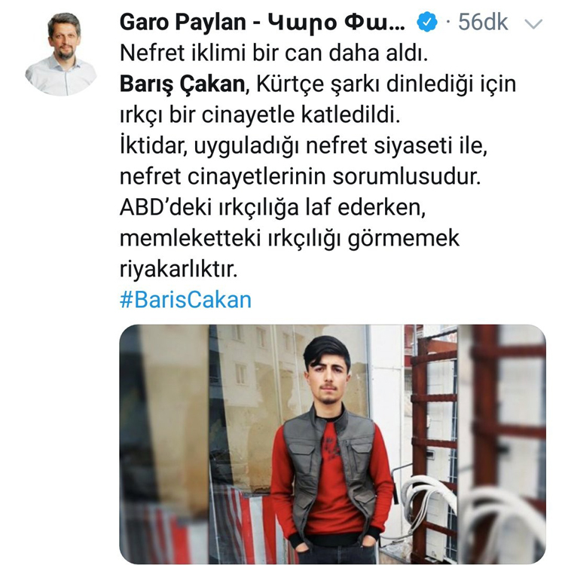Viewport: 565px width, 565px height.
Task: Click the Armenian-script part of the display name
Action: pyautogui.click(x=337, y=23)
